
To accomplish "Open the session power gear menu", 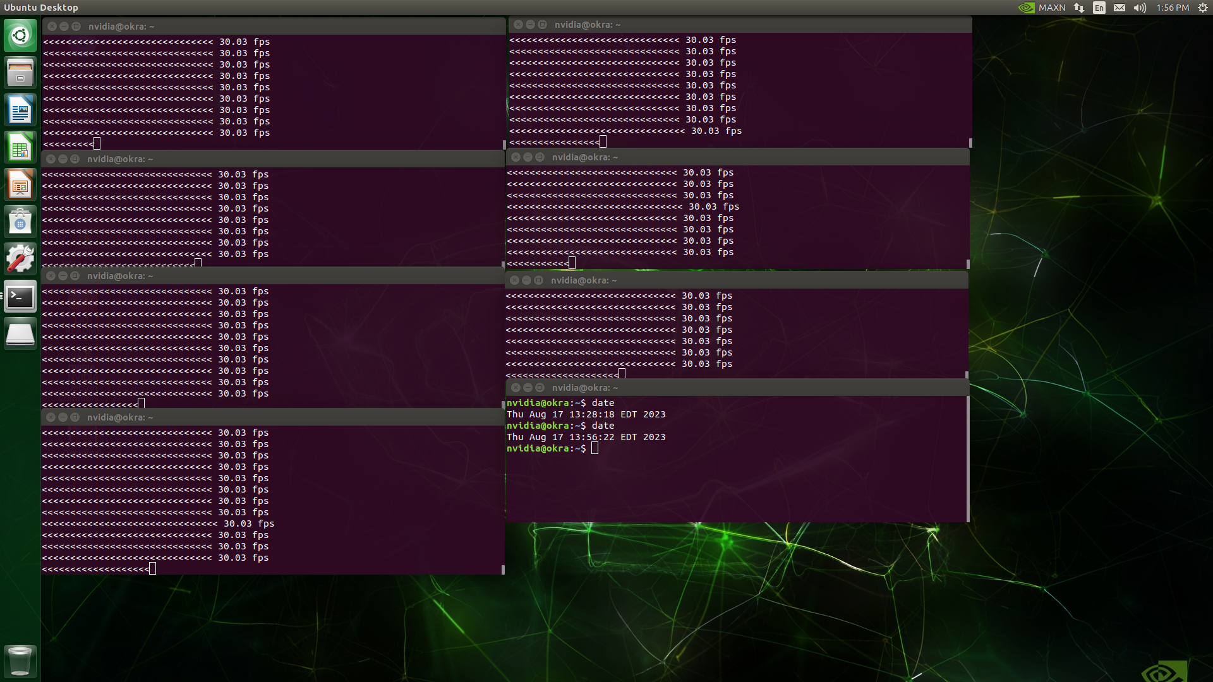I will pyautogui.click(x=1202, y=8).
